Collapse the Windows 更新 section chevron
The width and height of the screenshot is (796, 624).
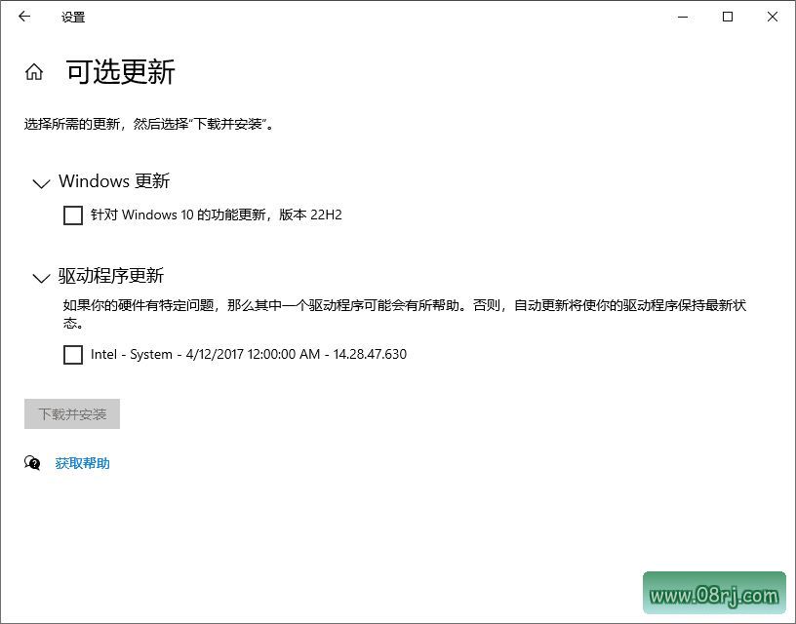pyautogui.click(x=40, y=184)
